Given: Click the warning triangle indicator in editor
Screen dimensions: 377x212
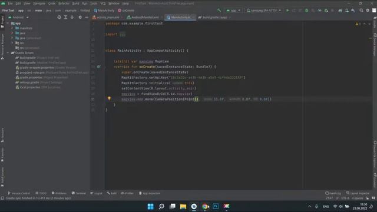Looking at the screenshot, I should click(357, 24).
